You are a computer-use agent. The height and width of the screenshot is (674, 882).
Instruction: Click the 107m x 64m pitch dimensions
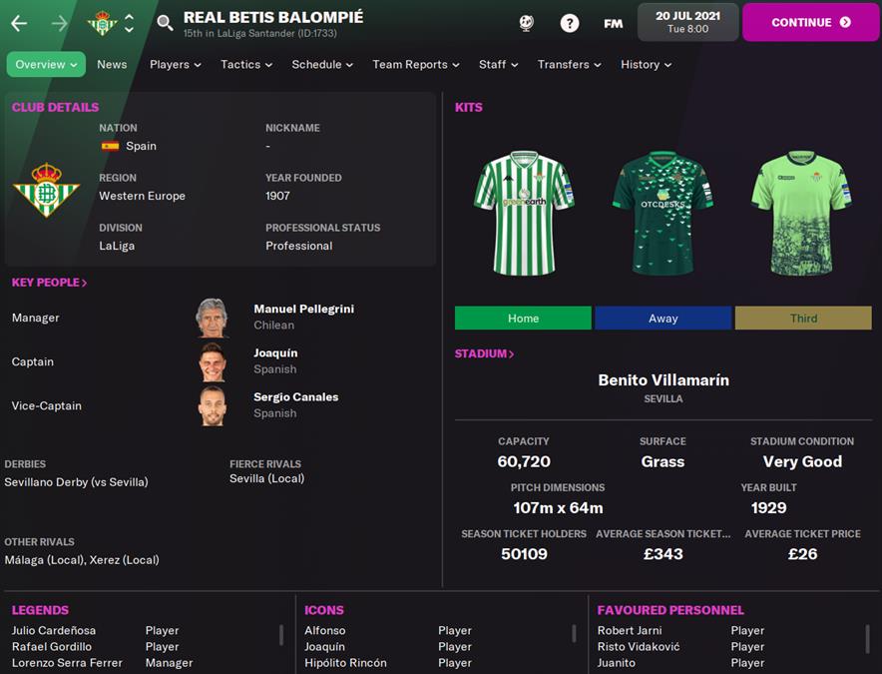coord(558,508)
